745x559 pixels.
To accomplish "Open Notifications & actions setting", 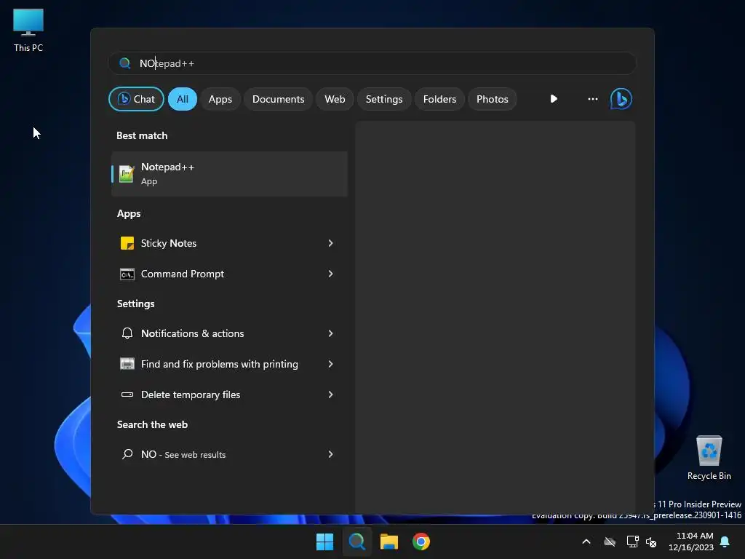I will 229,333.
